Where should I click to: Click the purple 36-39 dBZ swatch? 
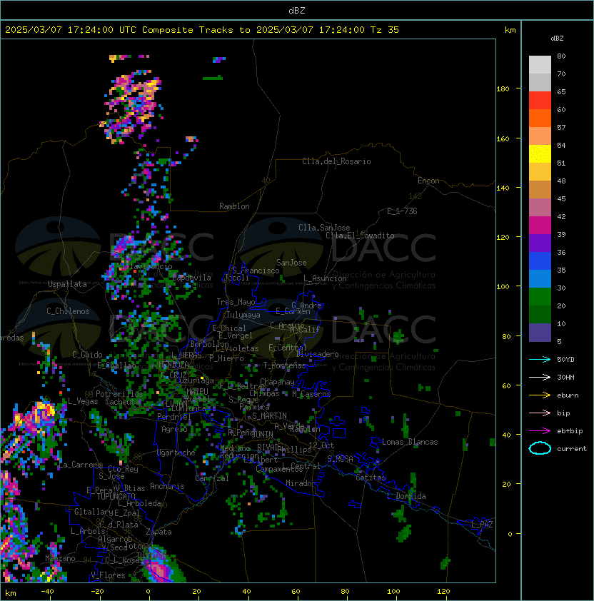(x=540, y=243)
